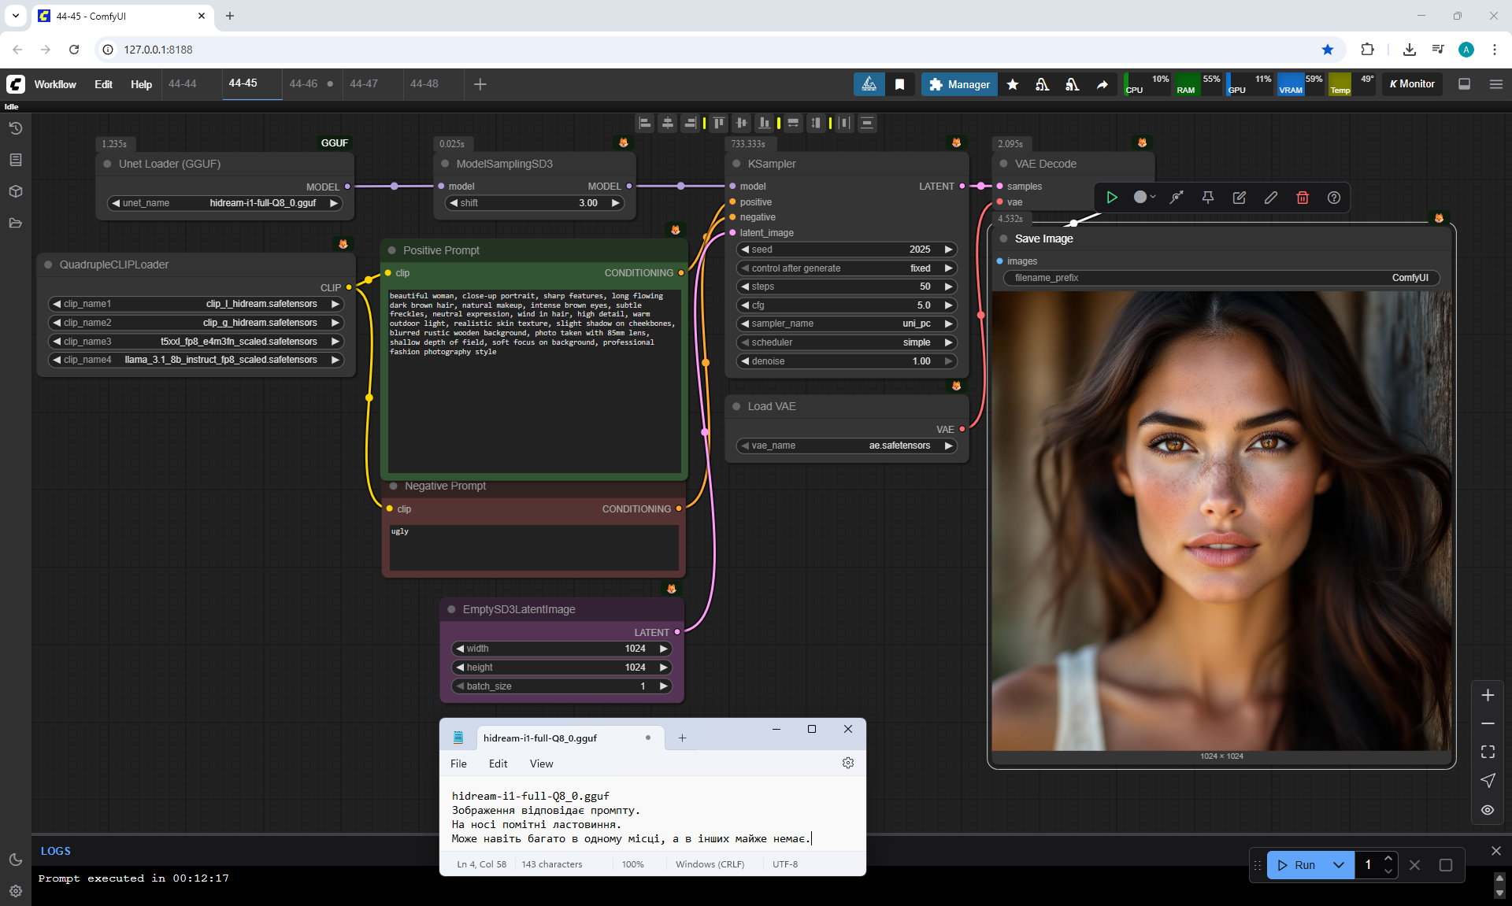This screenshot has width=1512, height=906.
Task: Click the Fit View icon
Action: 1487,752
